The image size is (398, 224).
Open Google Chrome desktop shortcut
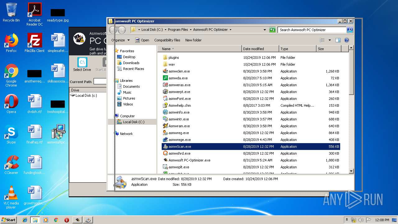[11, 75]
